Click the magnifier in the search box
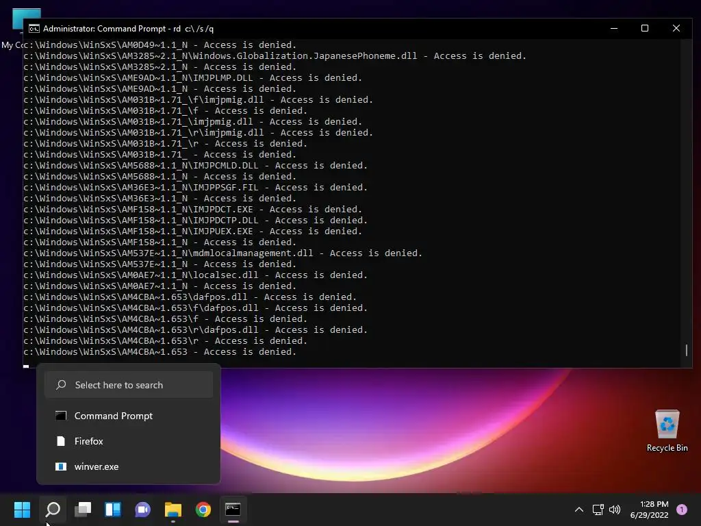The width and height of the screenshot is (701, 526). coord(61,385)
